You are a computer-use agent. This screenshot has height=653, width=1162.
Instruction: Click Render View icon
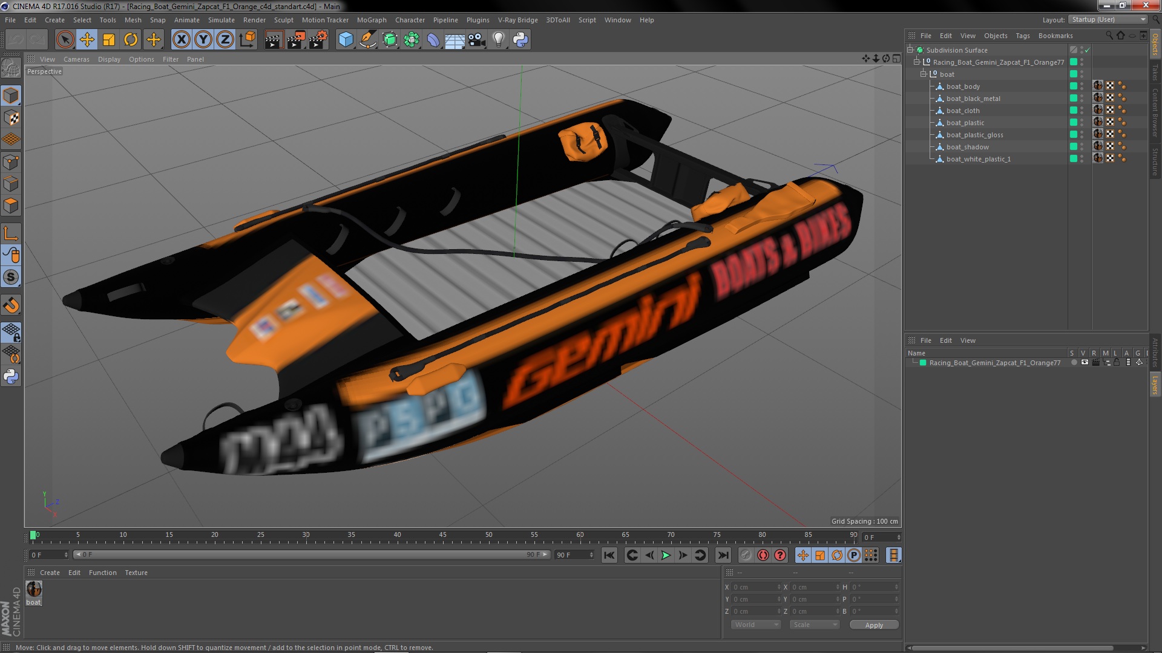click(x=274, y=40)
